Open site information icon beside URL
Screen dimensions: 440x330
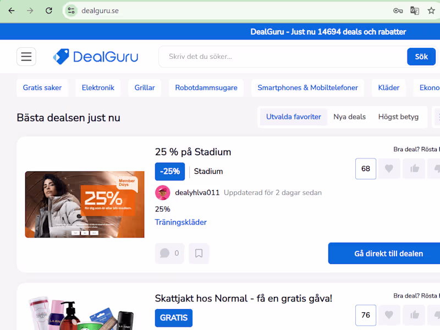click(71, 10)
